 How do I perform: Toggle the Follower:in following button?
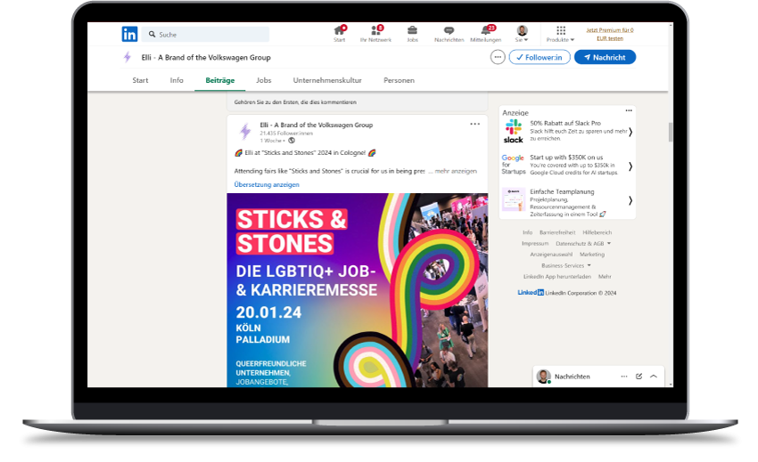coord(540,57)
